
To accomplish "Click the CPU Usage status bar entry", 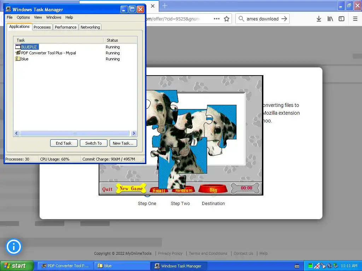I will (x=55, y=159).
